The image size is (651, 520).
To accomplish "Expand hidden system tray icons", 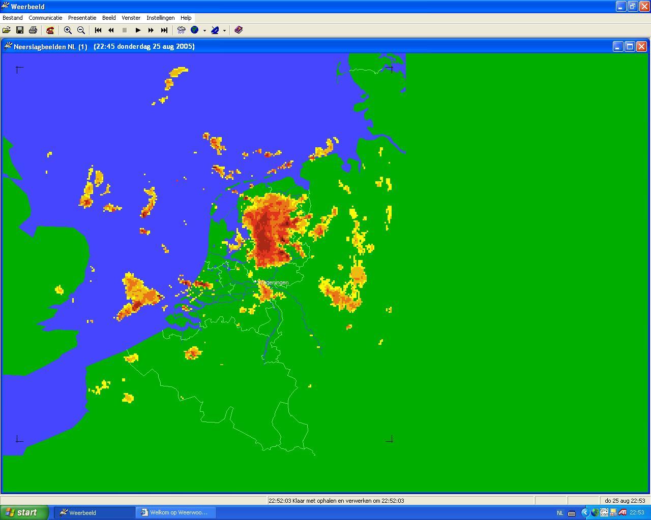I will tap(585, 513).
